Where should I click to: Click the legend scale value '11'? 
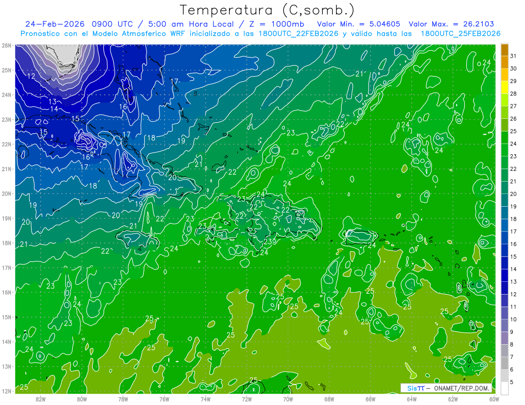[514, 307]
